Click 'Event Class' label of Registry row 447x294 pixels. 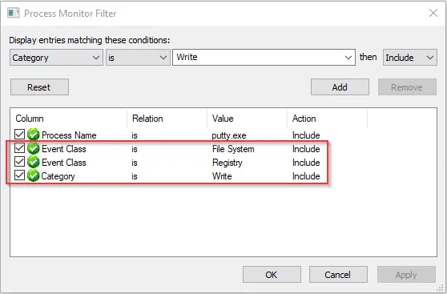click(64, 163)
